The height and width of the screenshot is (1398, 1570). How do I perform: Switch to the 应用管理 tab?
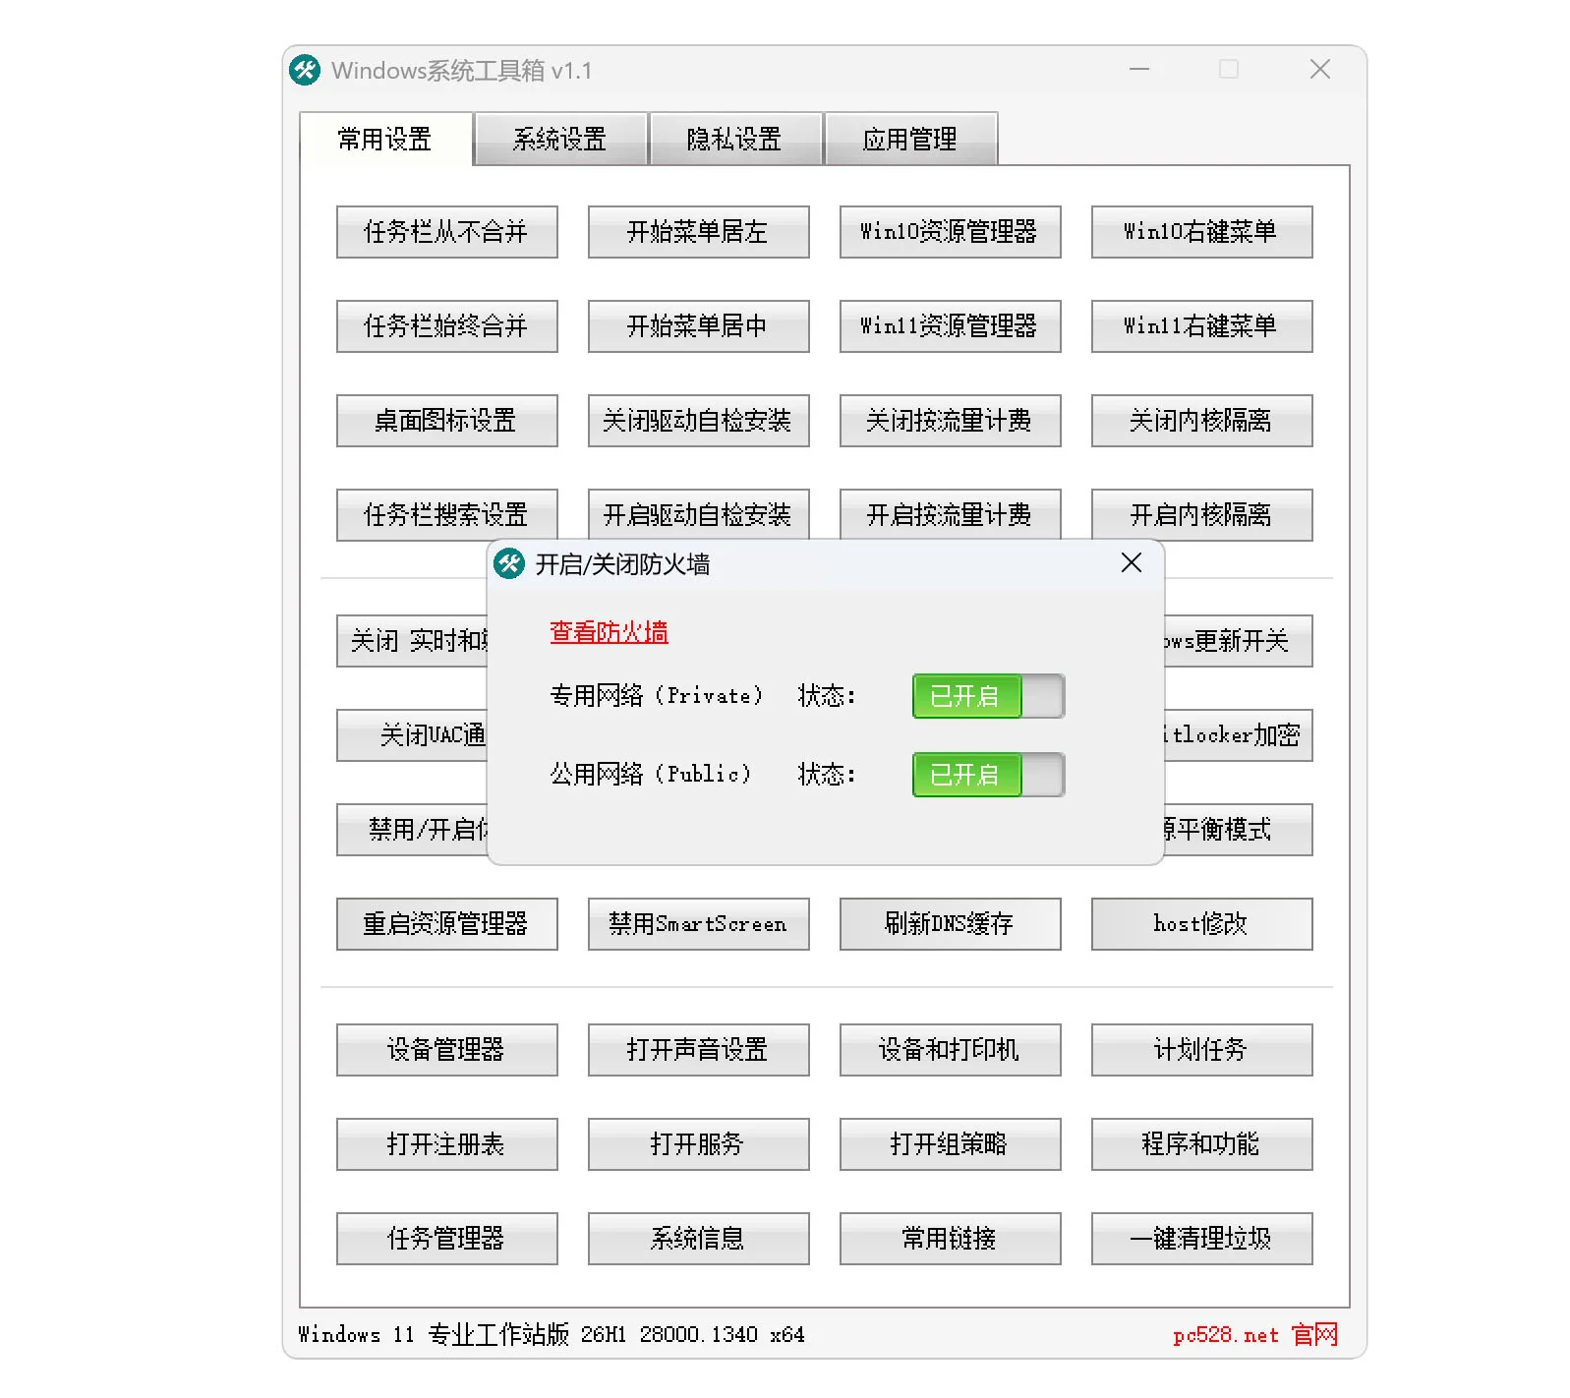(x=910, y=139)
